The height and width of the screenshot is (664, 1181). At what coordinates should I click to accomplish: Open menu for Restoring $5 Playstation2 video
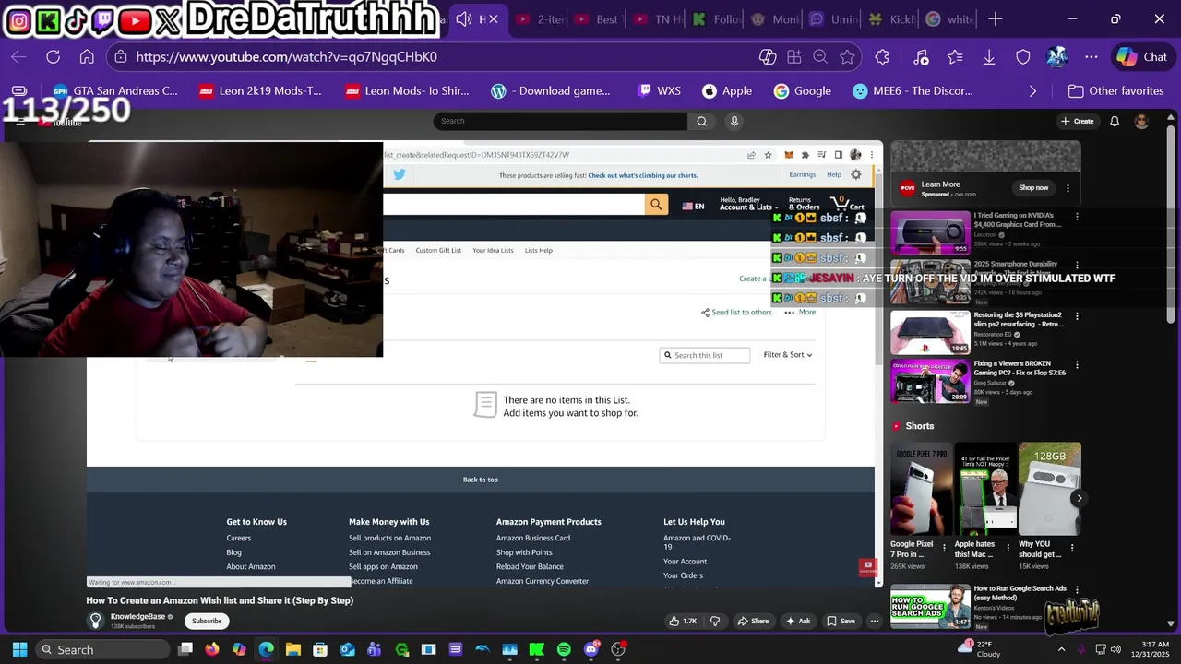1077,316
